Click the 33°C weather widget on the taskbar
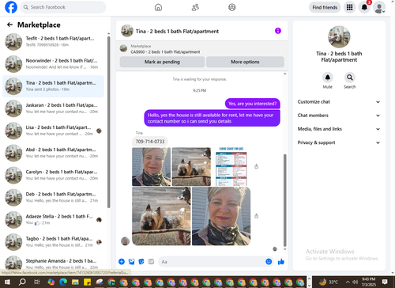Screen dimensions: 395x288 click(329, 282)
